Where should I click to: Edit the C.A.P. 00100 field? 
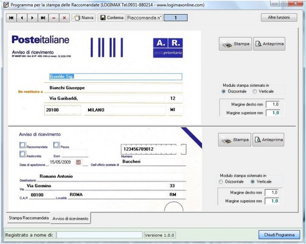pos(42,195)
